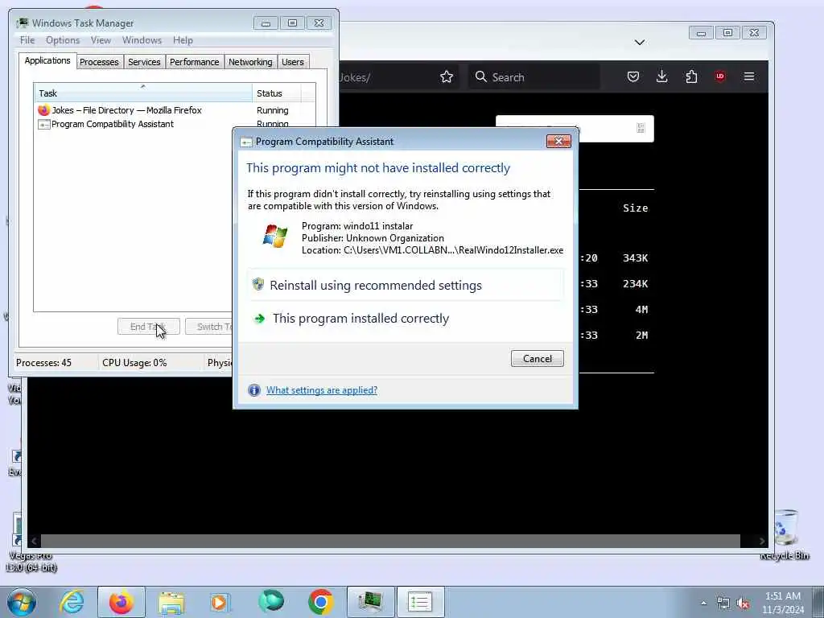The width and height of the screenshot is (824, 618).
Task: Switch to Program Compatibility Assistant taskbar button
Action: pyautogui.click(x=420, y=602)
